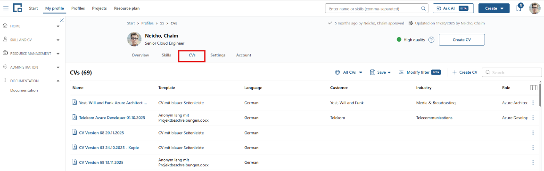This screenshot has width=544, height=171.
Task: Click the Ask AI beta button
Action: [453, 8]
